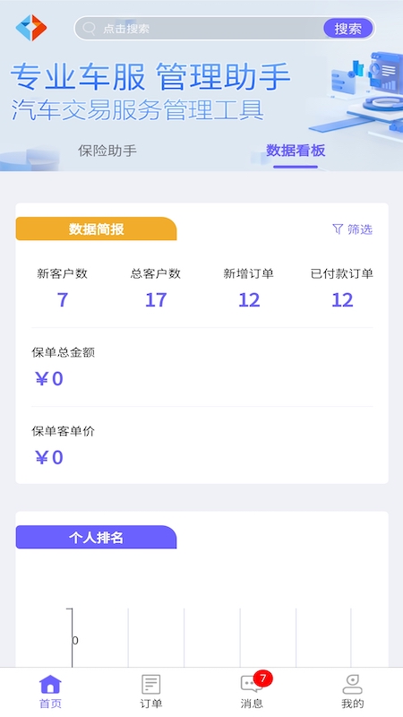The image size is (403, 717).
Task: Tap the ¥0 under 保单总金额
Action: click(49, 379)
